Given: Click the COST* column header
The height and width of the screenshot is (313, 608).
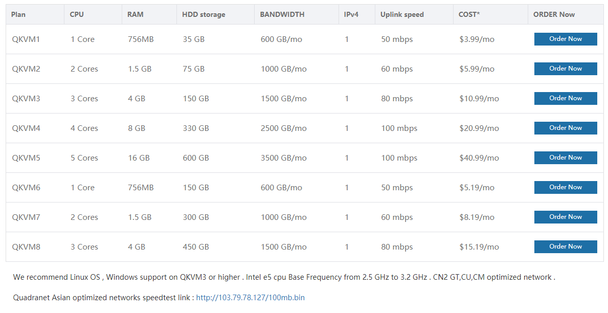Looking at the screenshot, I should click(x=469, y=14).
